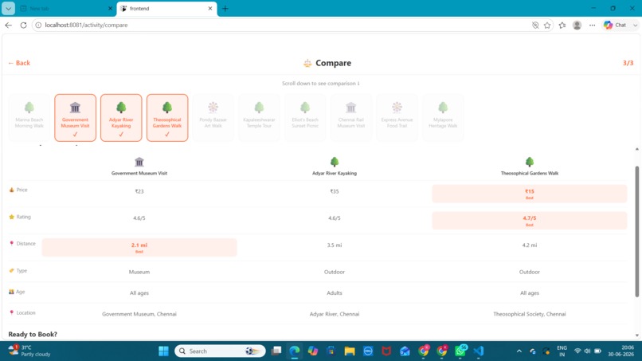Click the Rating row star icon
Image resolution: width=642 pixels, height=361 pixels.
[11, 217]
